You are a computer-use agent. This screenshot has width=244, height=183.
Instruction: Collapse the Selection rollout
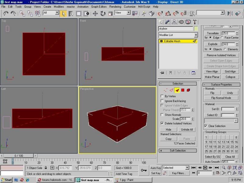(x=178, y=84)
